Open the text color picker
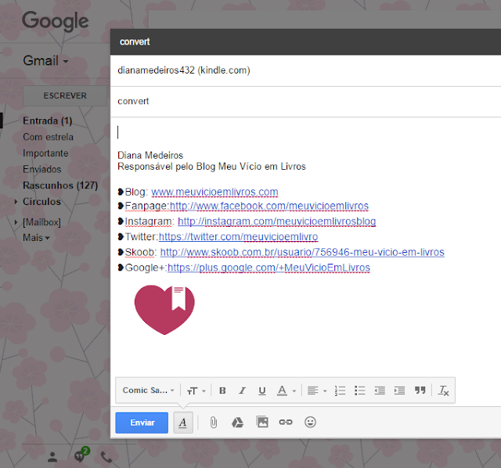501x468 pixels. pos(287,391)
